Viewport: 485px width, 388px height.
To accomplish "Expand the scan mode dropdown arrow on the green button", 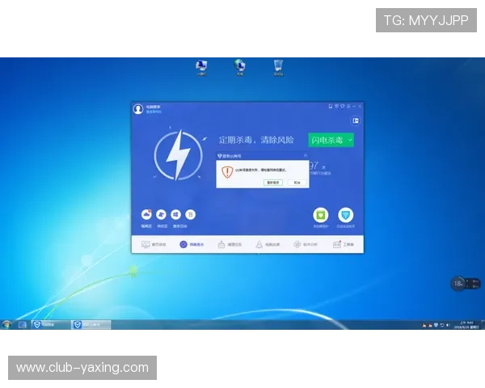I will (x=350, y=140).
